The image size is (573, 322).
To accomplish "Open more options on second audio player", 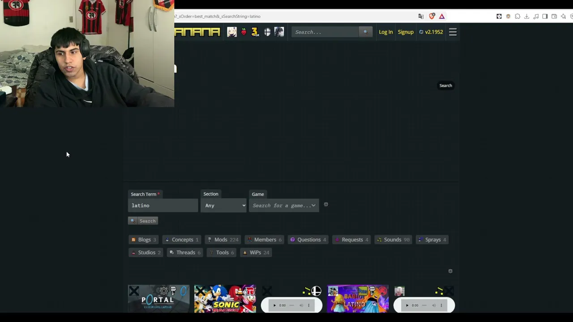I will click(441, 305).
